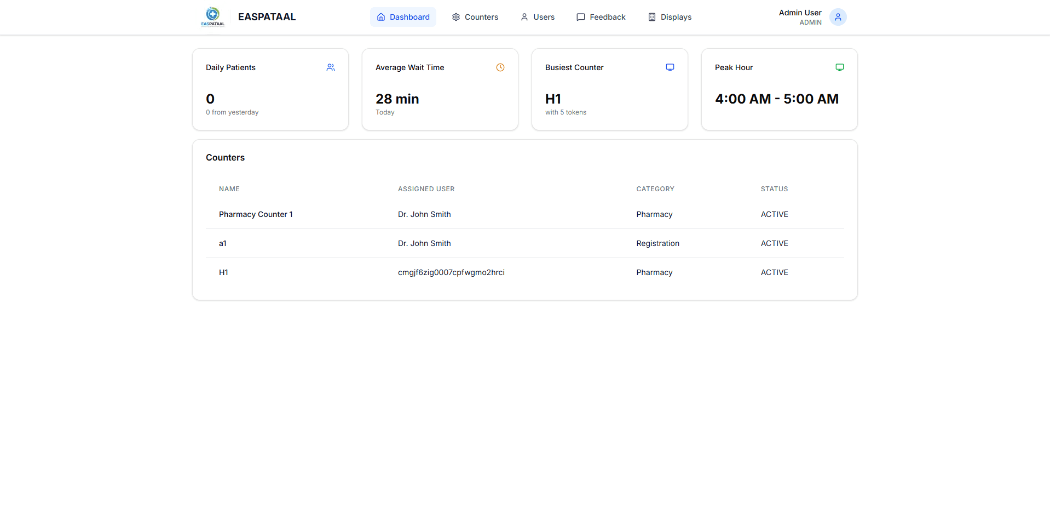Image resolution: width=1050 pixels, height=520 pixels.
Task: Navigate to the Feedback section
Action: pos(607,17)
